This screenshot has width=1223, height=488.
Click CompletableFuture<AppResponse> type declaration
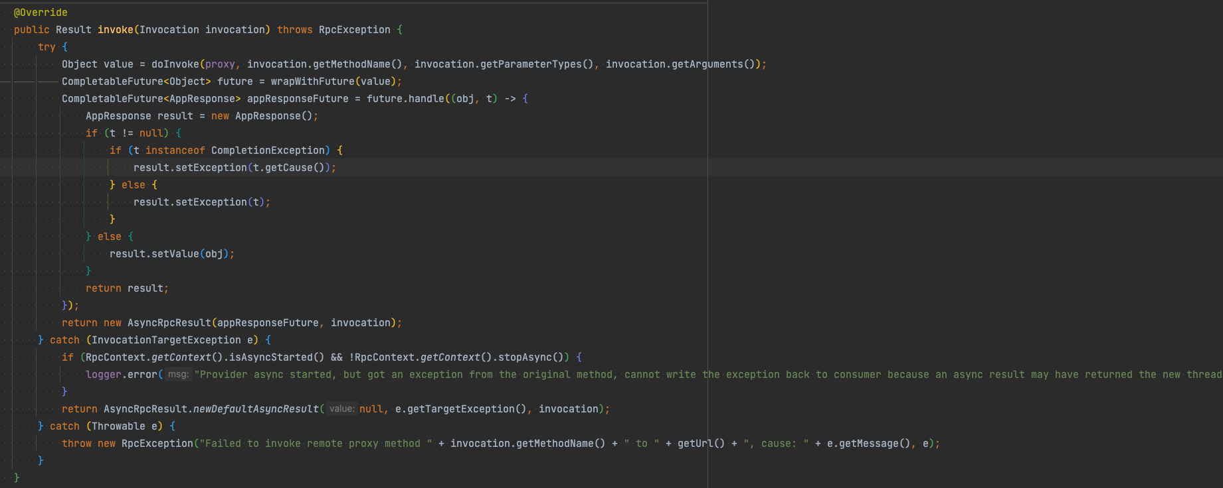(151, 99)
